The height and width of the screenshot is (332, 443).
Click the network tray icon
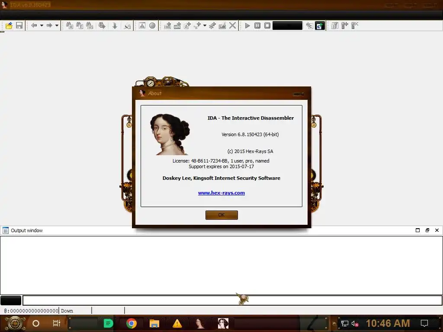click(344, 324)
